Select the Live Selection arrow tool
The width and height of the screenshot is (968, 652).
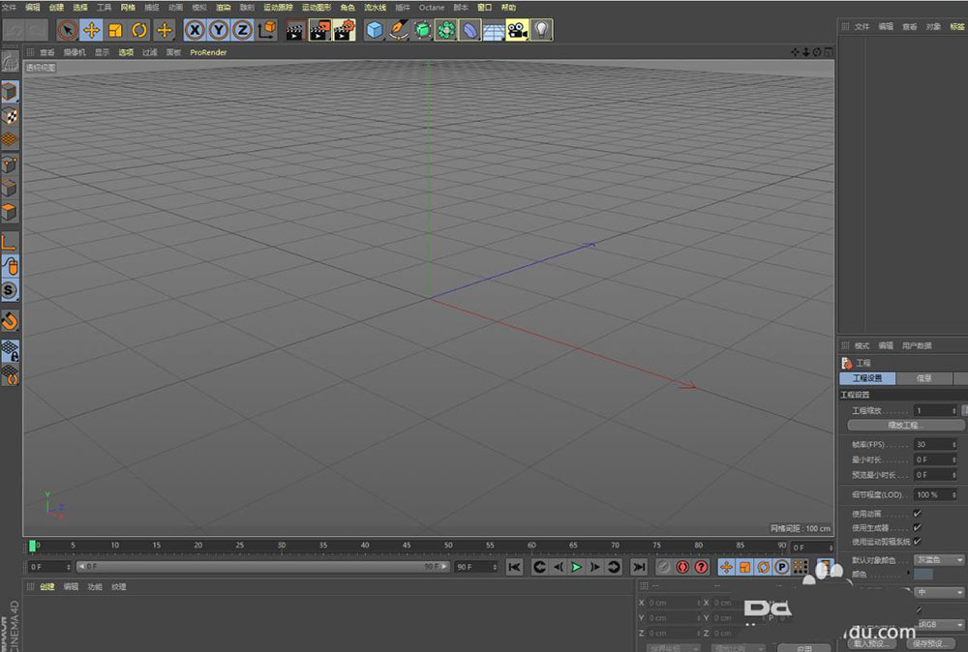pos(68,30)
